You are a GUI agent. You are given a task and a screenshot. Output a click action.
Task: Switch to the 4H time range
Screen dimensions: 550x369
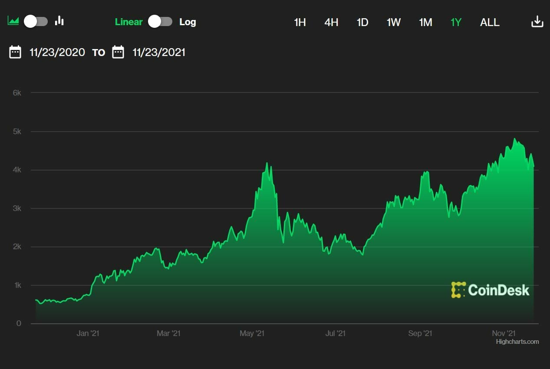tap(331, 22)
